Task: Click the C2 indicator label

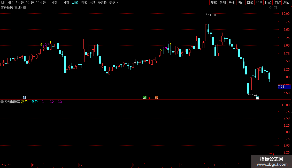Action: tap(53, 102)
